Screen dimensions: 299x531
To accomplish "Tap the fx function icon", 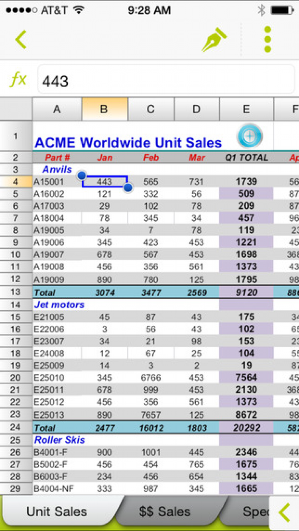I will point(18,80).
